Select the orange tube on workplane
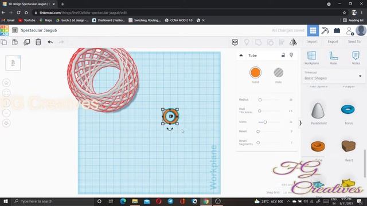Image resolution: width=367 pixels, height=206 pixels. 170,116
